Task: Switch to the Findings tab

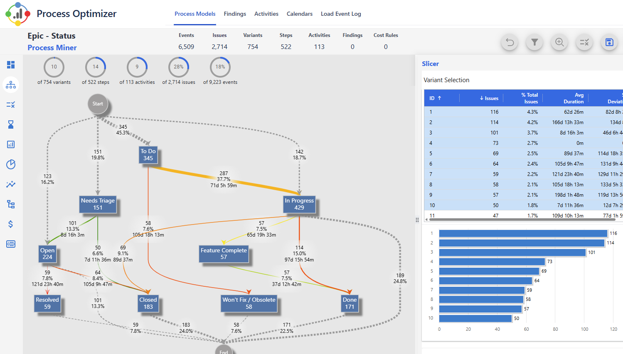Action: 235,14
